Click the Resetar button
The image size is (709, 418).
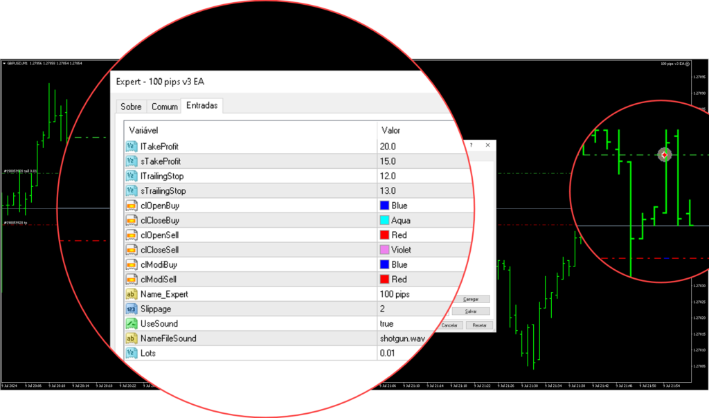[481, 325]
